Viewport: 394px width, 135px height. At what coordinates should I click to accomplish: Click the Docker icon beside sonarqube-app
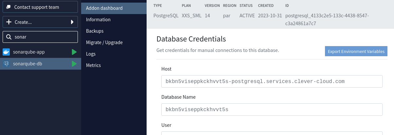(6, 52)
